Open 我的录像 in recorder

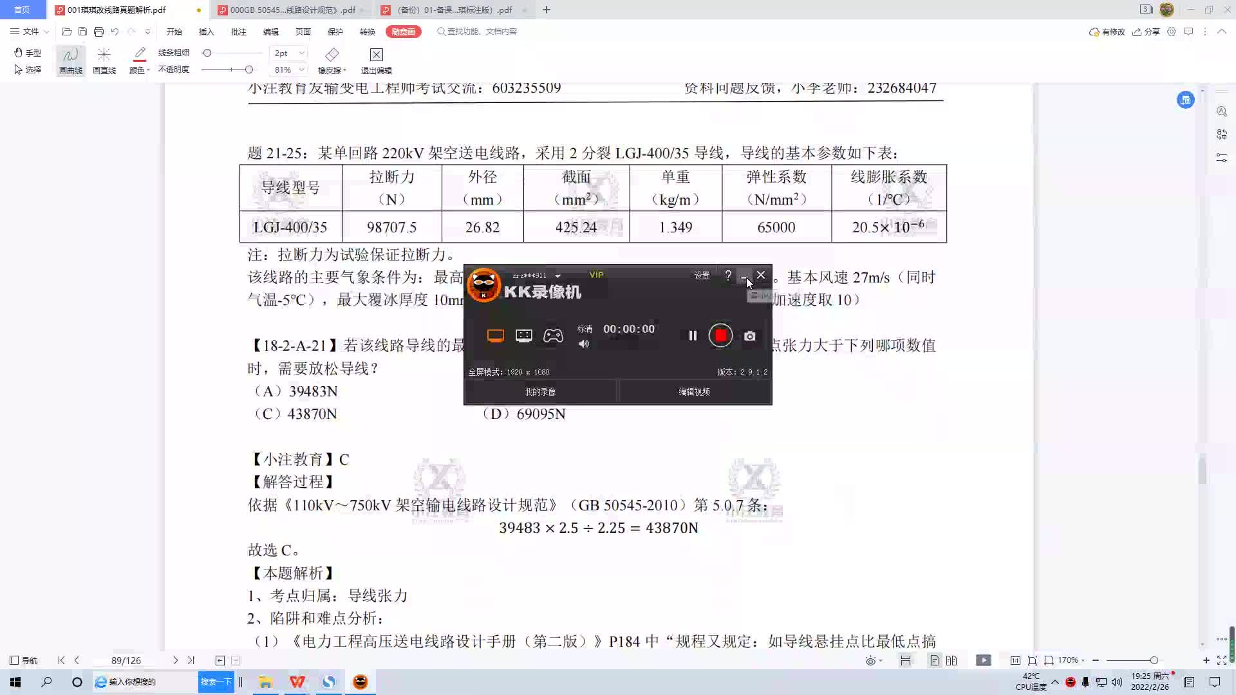coord(540,392)
